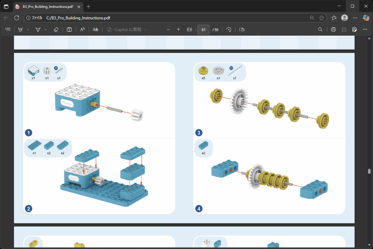Click the Print PDF icon
Image resolution: width=373 pixels, height=249 pixels.
point(333,29)
